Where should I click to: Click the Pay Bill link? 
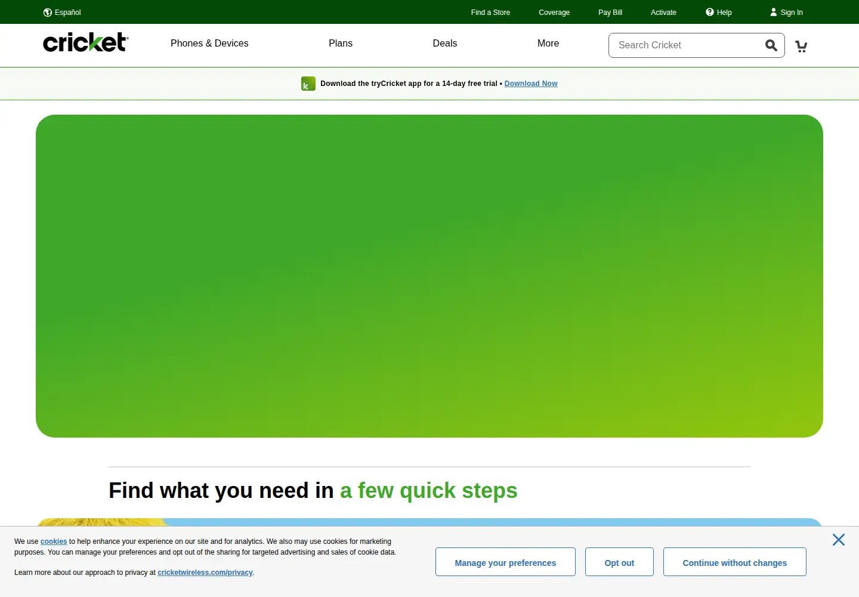[610, 12]
